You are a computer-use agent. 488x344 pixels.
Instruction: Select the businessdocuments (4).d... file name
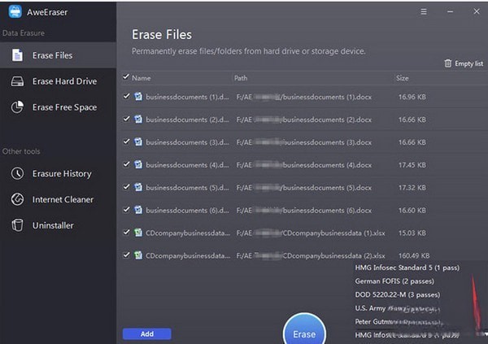pos(187,165)
